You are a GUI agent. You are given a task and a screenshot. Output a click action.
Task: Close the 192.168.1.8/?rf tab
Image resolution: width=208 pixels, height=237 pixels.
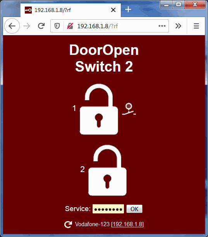(x=113, y=10)
